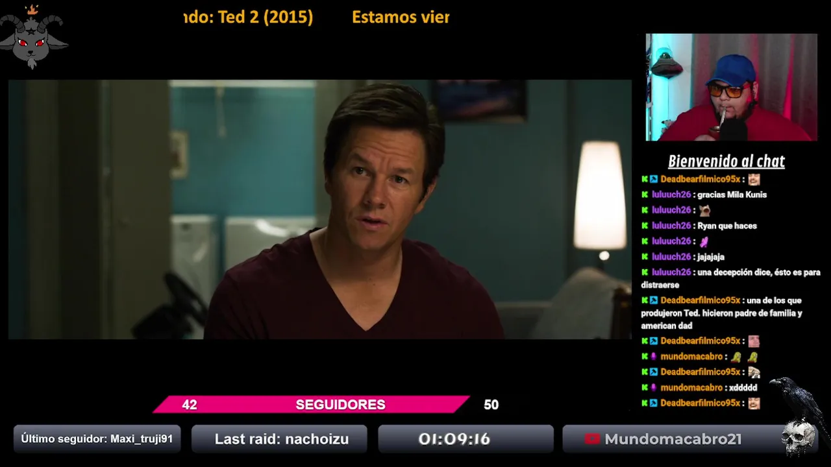Open luluuch26's name on 'jajajaja' message
This screenshot has width=831, height=467.
click(671, 257)
